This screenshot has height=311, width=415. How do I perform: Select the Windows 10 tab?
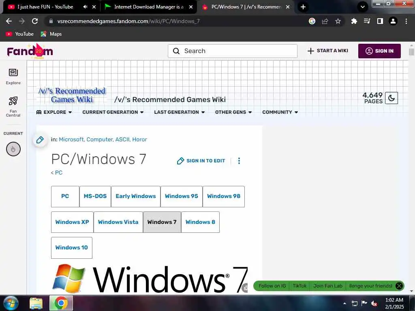pyautogui.click(x=72, y=247)
